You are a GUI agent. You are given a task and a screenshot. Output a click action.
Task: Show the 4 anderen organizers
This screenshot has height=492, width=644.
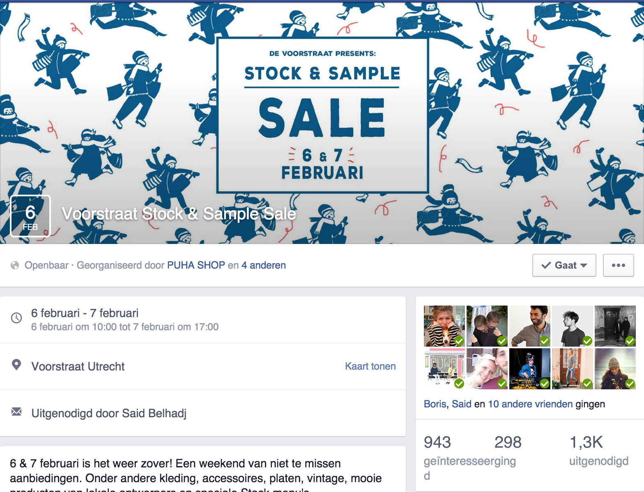tap(264, 265)
